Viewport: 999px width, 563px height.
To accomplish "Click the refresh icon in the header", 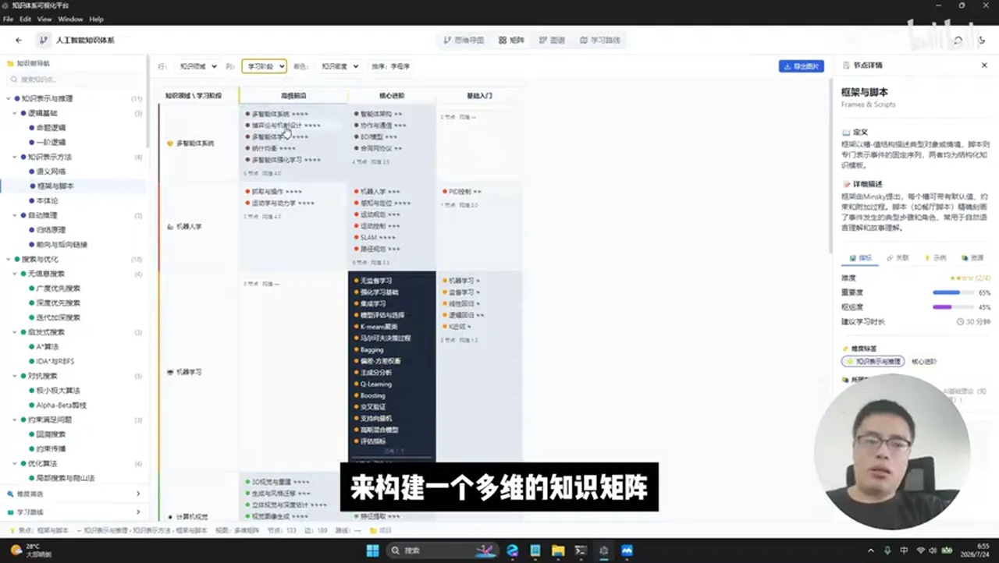I will pos(958,40).
